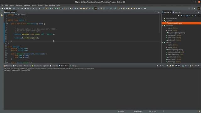Toggle Pin Console button
The width and height of the screenshot is (201, 113).
(x=183, y=66)
